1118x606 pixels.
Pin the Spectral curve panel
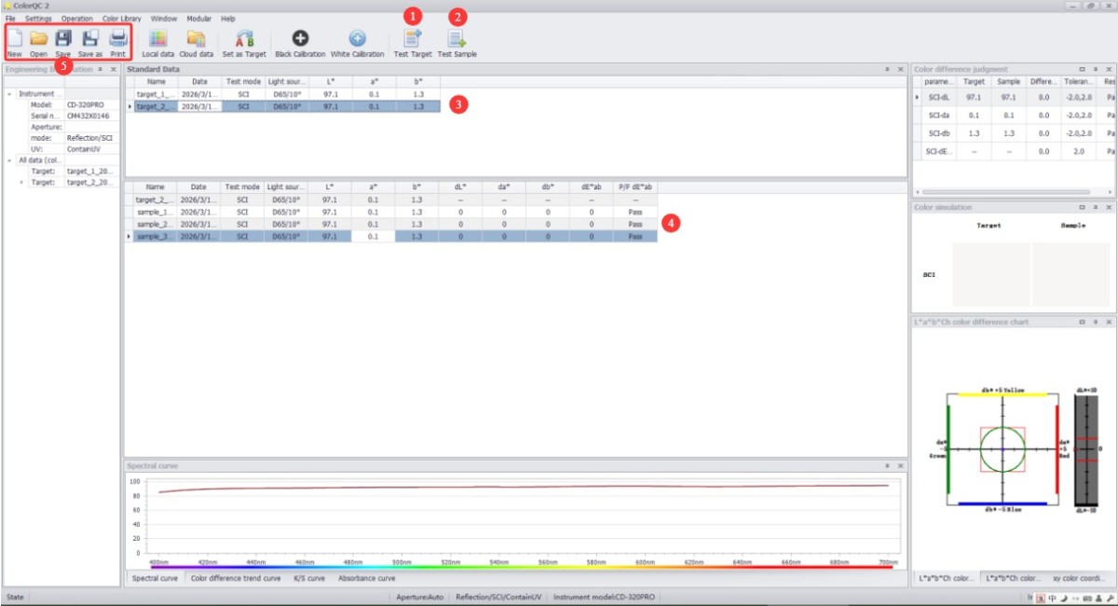(x=887, y=465)
